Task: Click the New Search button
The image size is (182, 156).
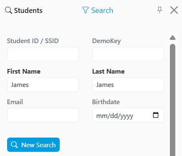Action: [x=33, y=145]
